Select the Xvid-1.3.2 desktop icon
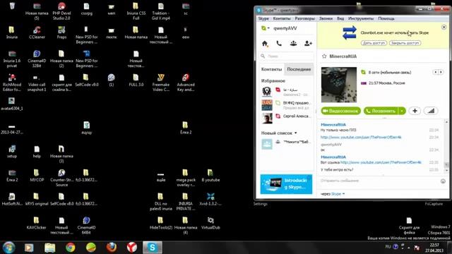Viewport: 452px width, 254px height. point(210,200)
